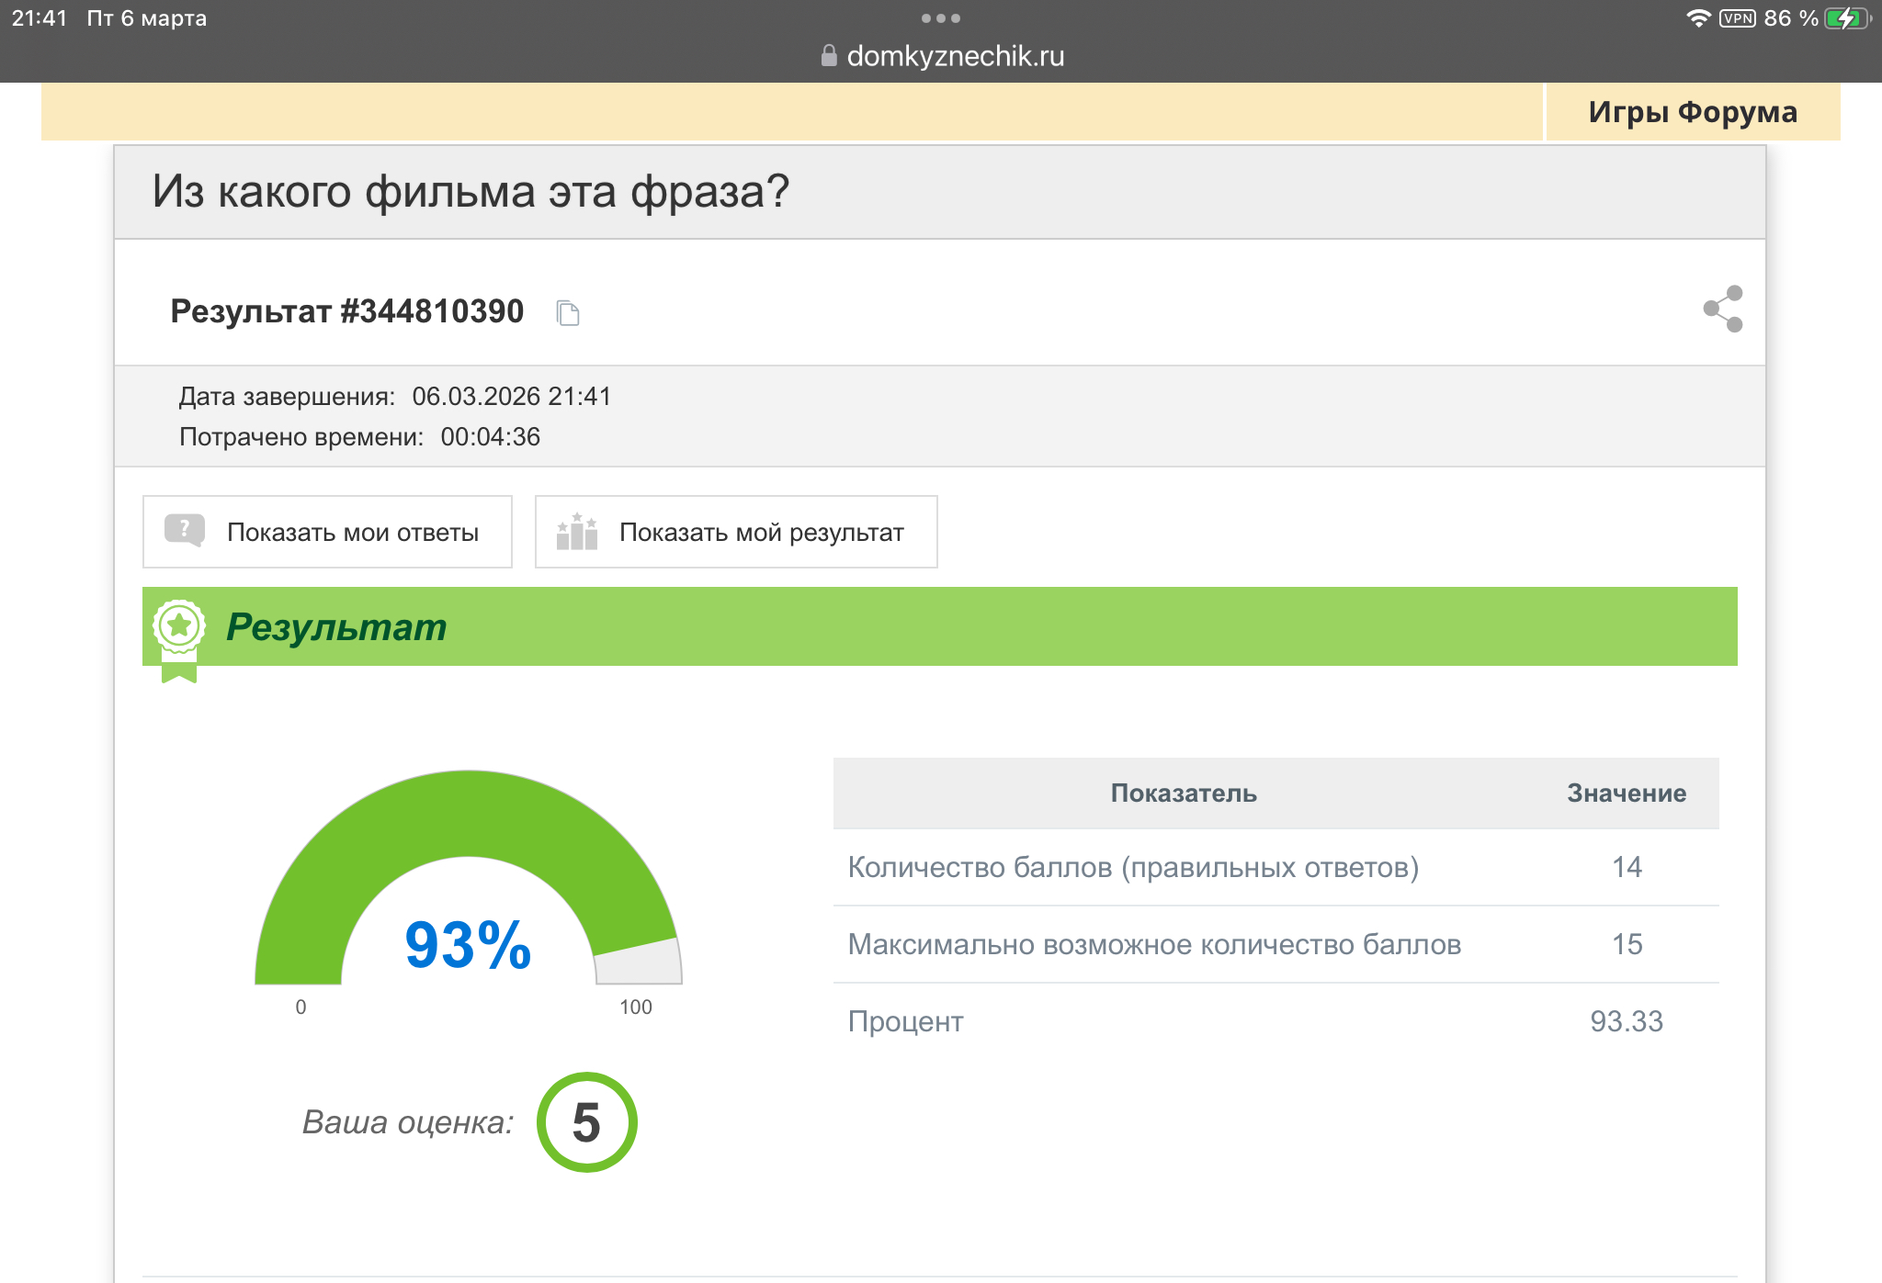
Task: Copy the result number via copy icon
Action: [x=568, y=313]
